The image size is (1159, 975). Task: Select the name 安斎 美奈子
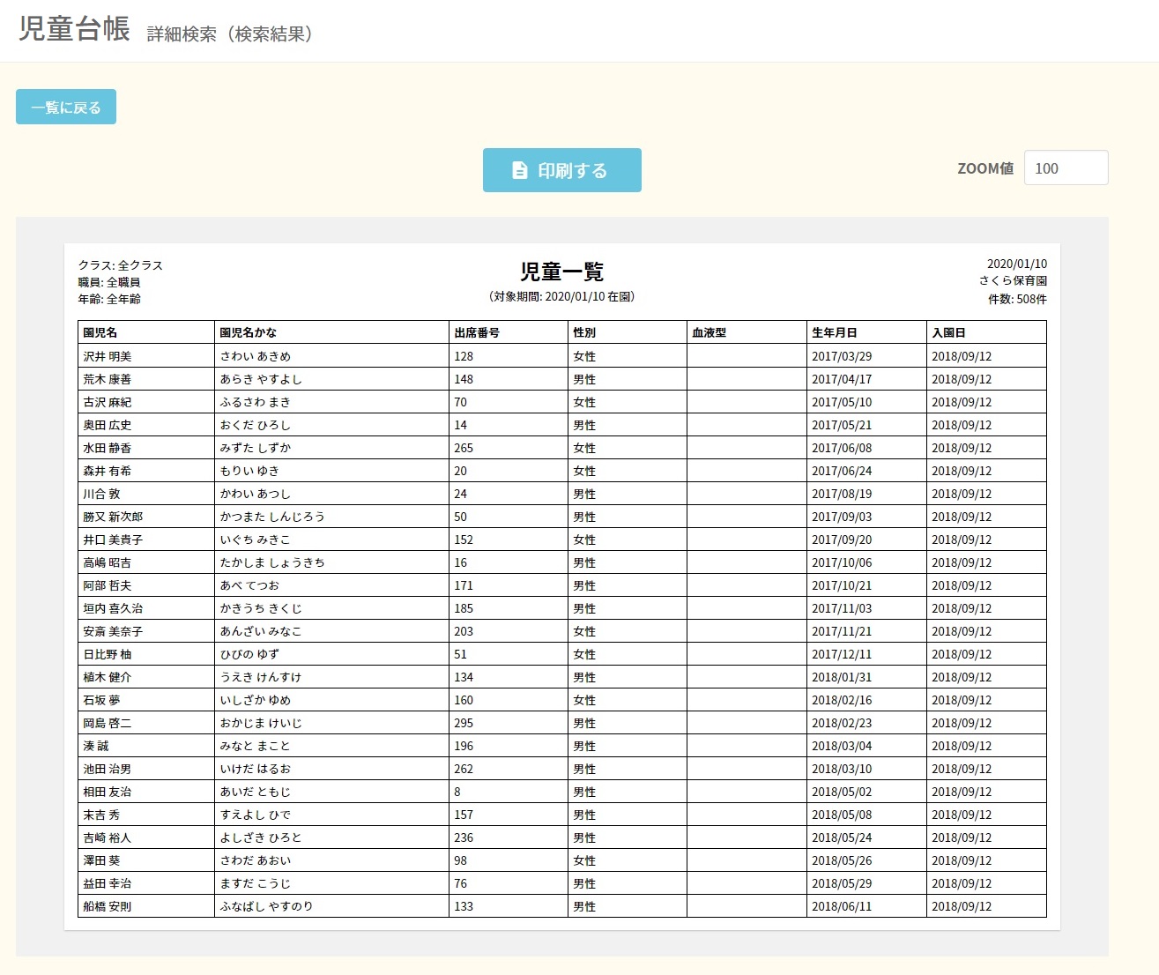click(113, 631)
